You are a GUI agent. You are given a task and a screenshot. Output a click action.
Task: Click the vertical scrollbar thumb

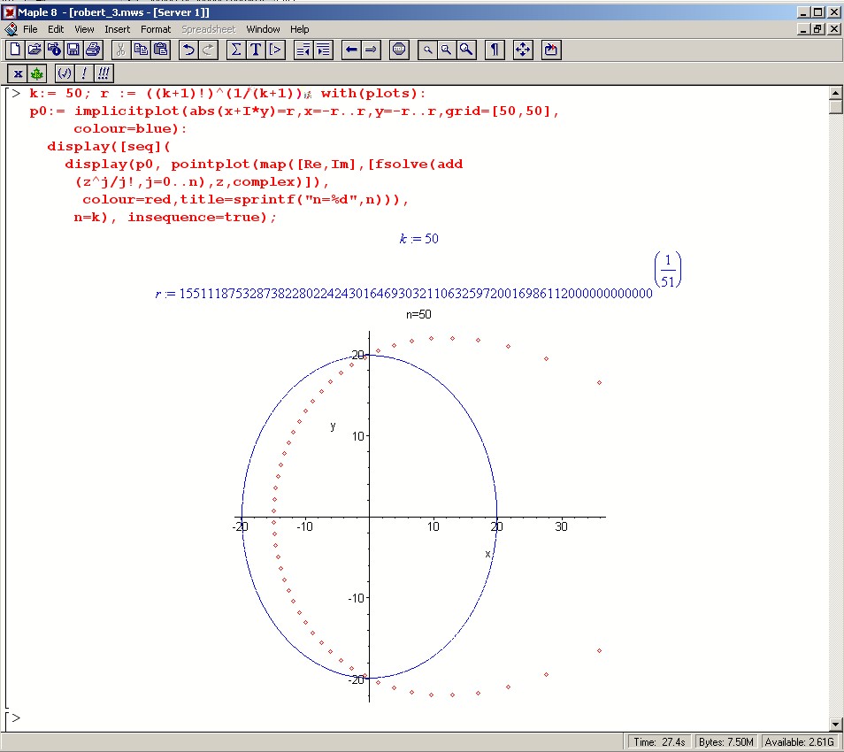pyautogui.click(x=835, y=106)
